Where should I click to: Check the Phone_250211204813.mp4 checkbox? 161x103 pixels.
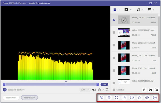[114, 45]
